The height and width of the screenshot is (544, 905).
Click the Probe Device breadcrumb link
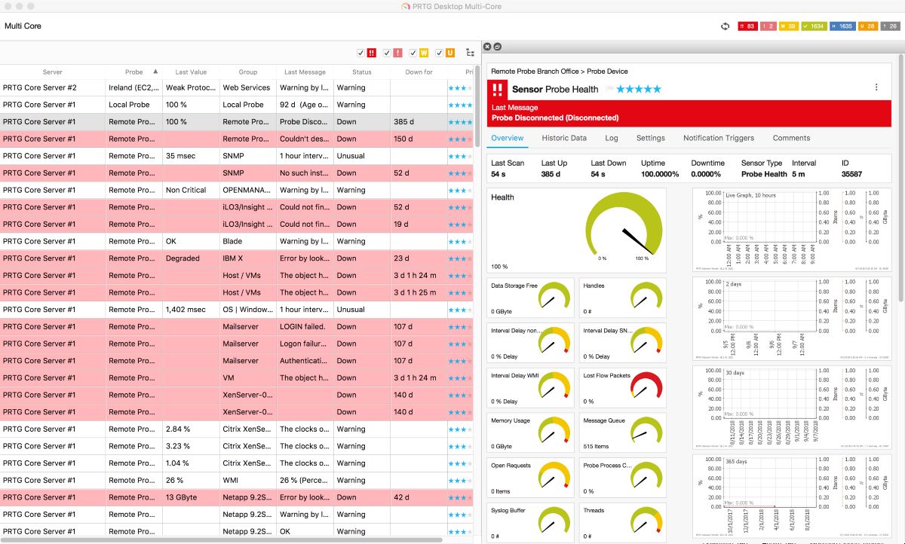click(609, 71)
